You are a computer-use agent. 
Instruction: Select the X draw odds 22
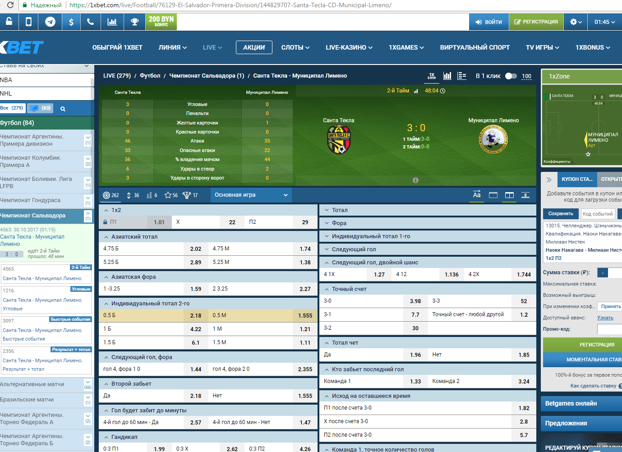(232, 222)
